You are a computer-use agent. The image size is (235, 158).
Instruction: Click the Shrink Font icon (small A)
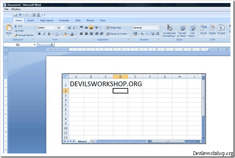point(74,28)
